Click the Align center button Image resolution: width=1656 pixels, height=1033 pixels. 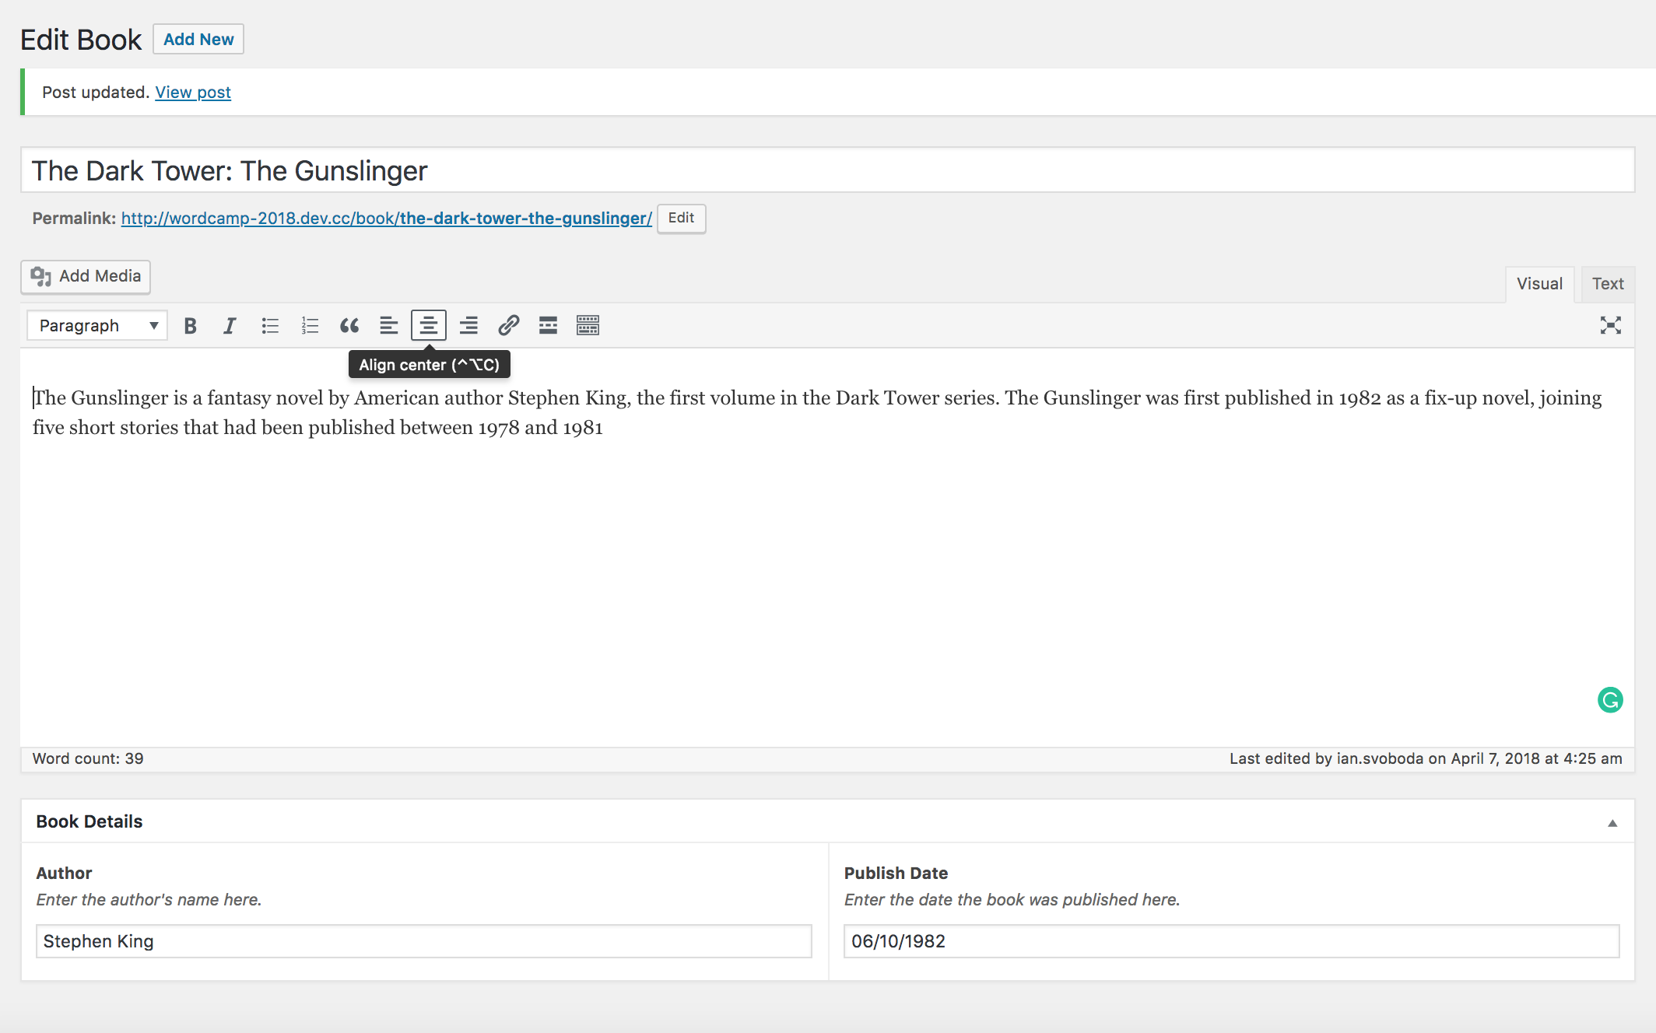429,326
